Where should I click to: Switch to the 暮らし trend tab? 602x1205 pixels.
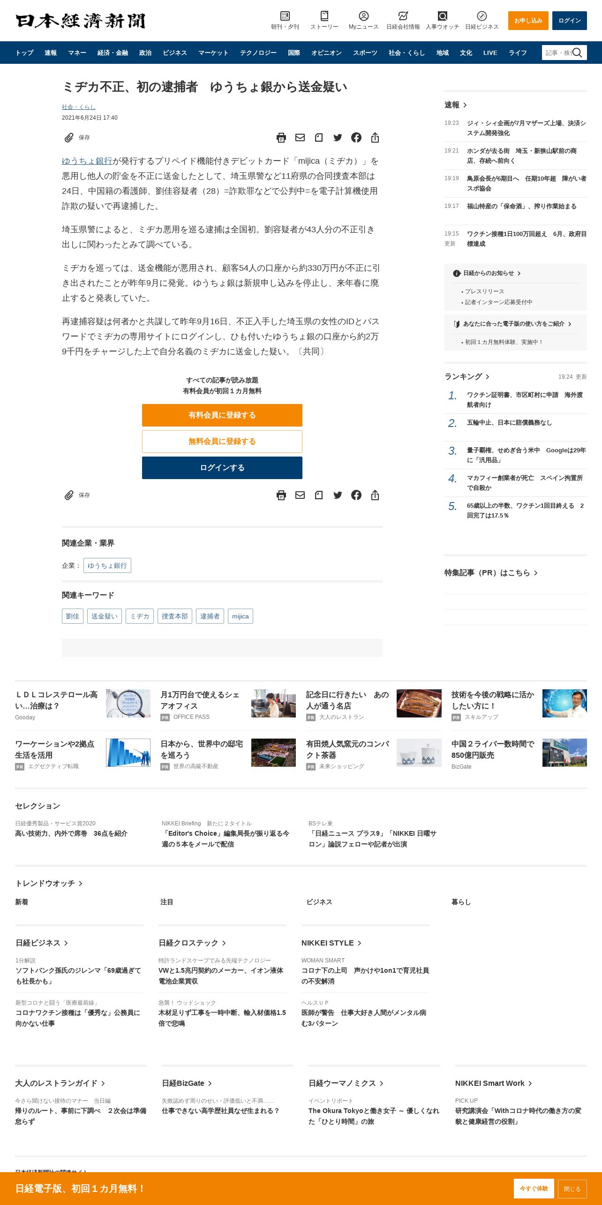coord(461,902)
